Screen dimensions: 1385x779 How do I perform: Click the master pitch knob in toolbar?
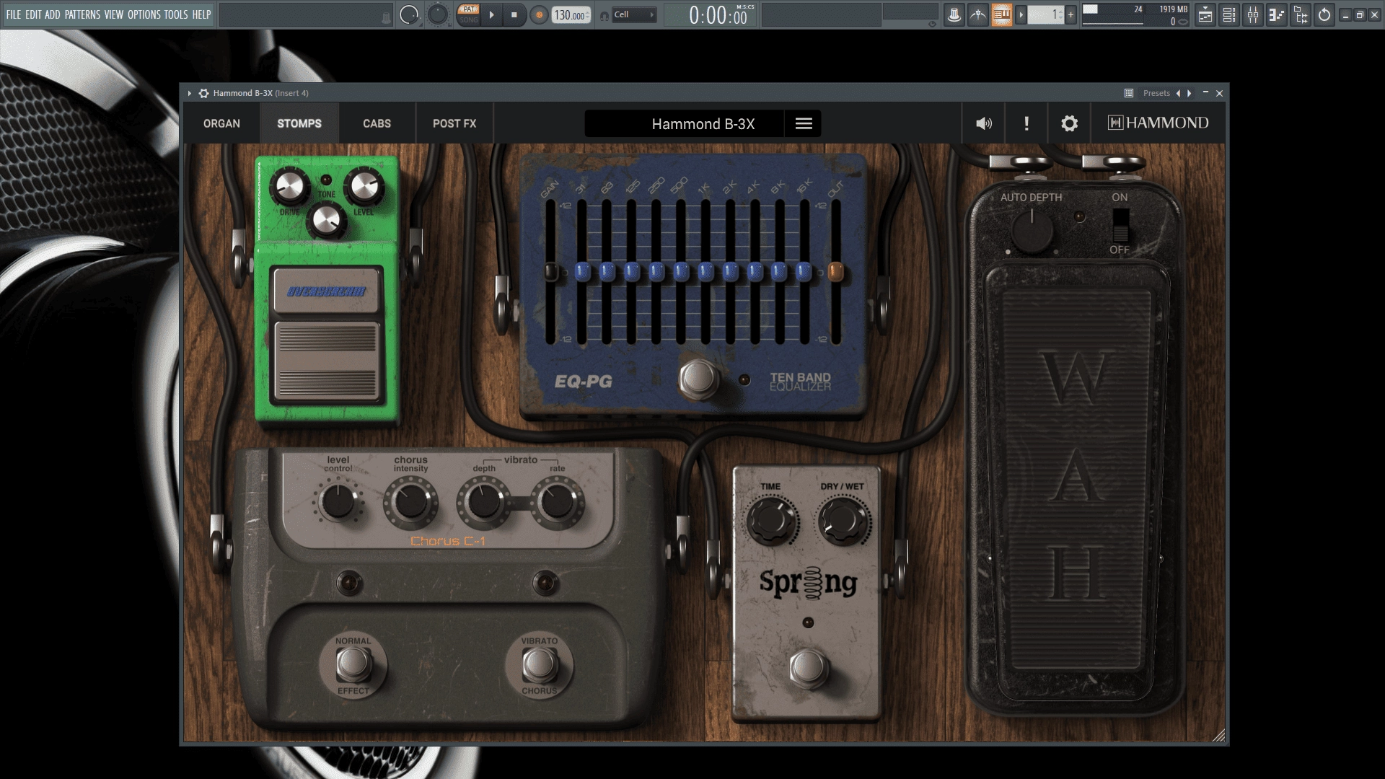(x=437, y=14)
